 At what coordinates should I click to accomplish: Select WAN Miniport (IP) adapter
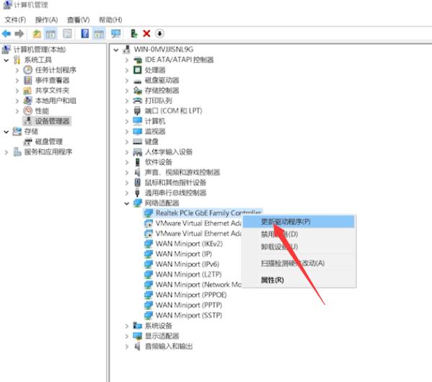tap(183, 254)
